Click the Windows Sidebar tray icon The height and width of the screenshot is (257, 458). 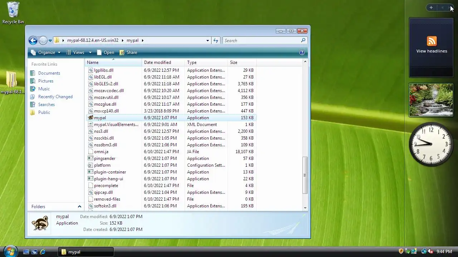[x=414, y=252]
